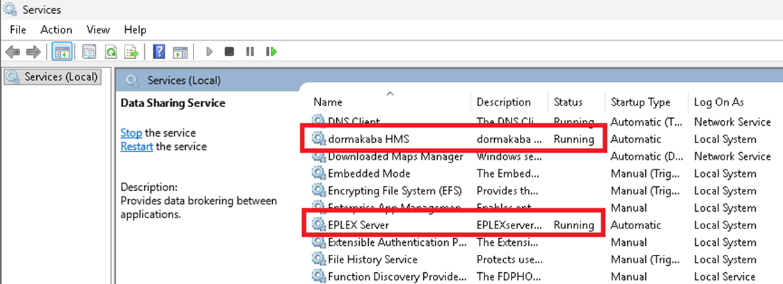
Task: Select Services (Local) in the console tree
Action: (x=61, y=77)
